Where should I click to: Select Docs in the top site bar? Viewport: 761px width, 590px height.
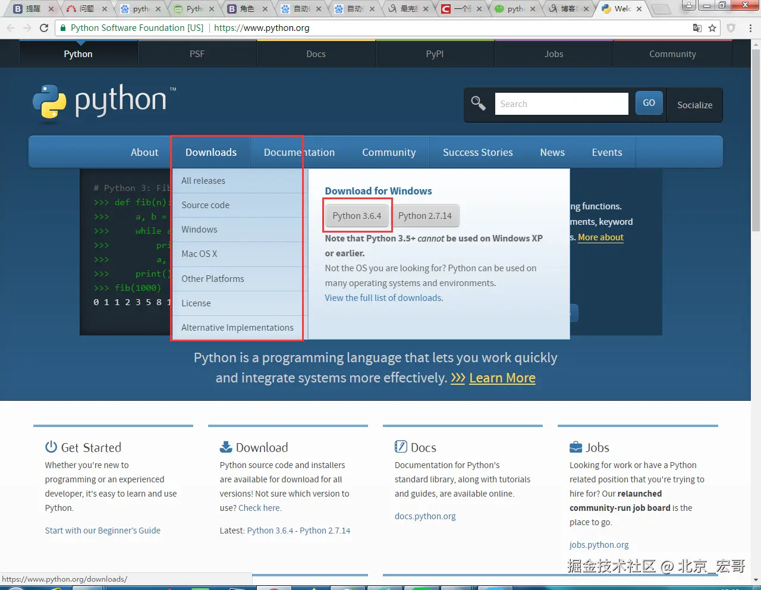(x=316, y=54)
